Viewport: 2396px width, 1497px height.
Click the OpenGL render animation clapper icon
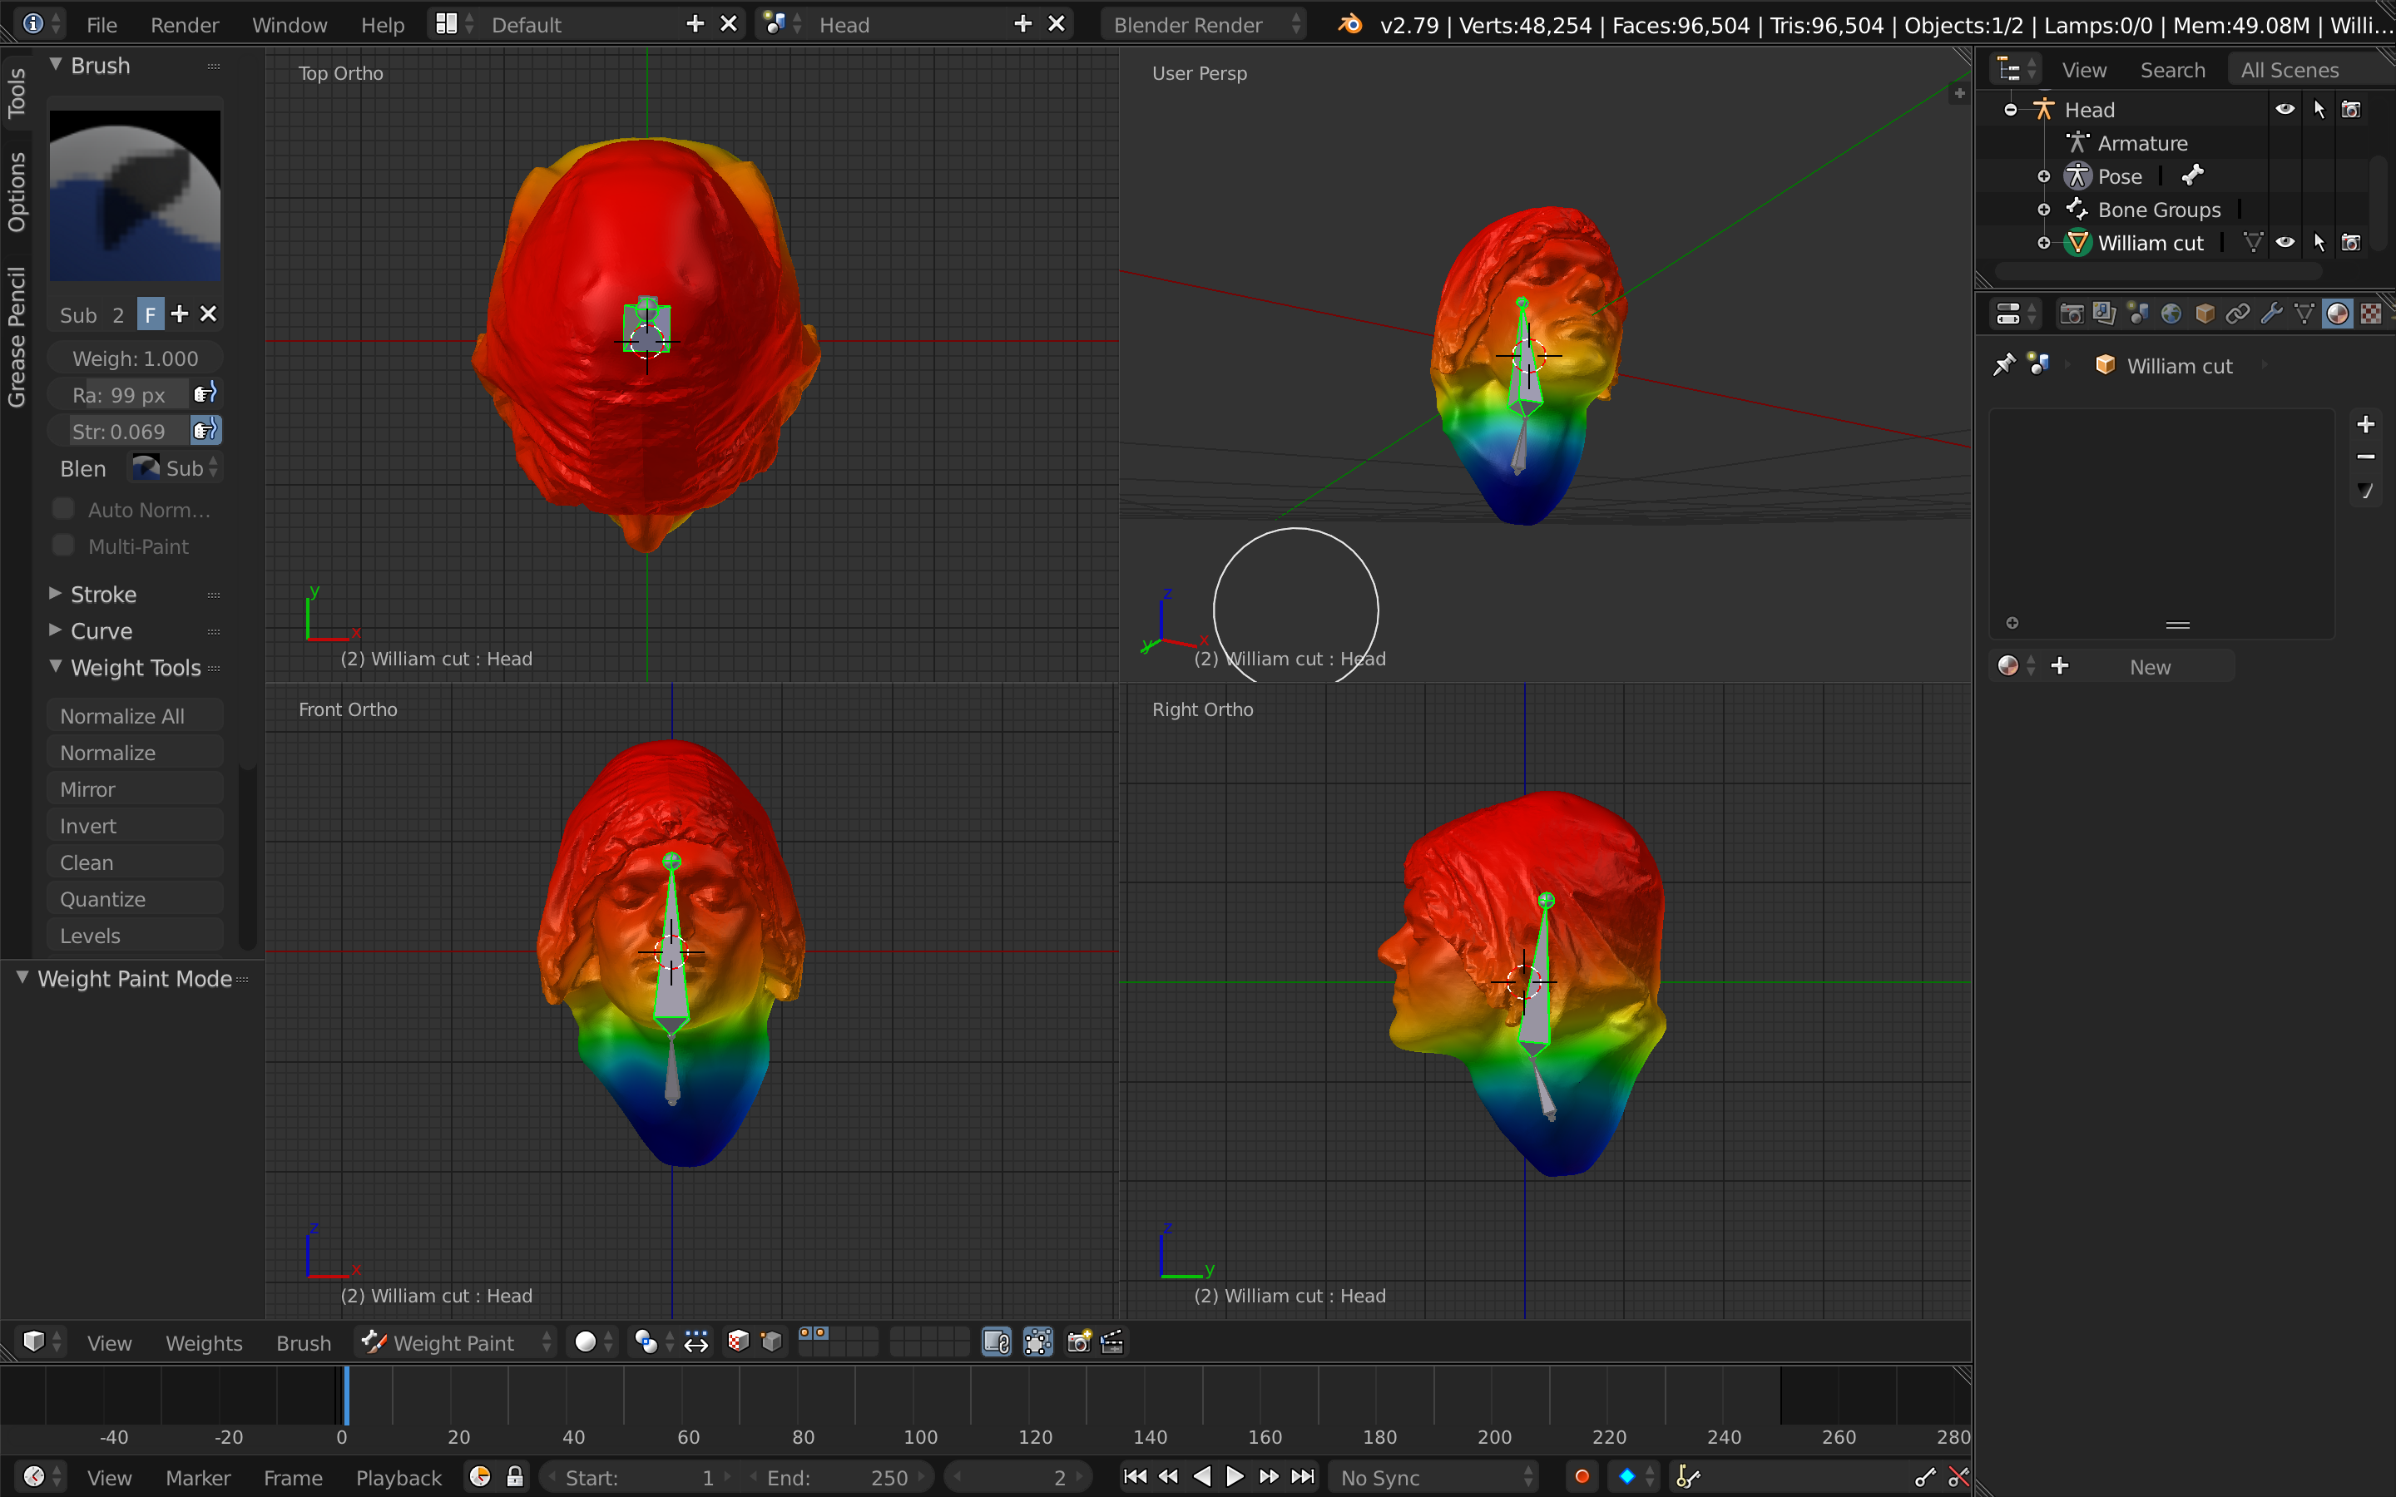click(x=1111, y=1341)
